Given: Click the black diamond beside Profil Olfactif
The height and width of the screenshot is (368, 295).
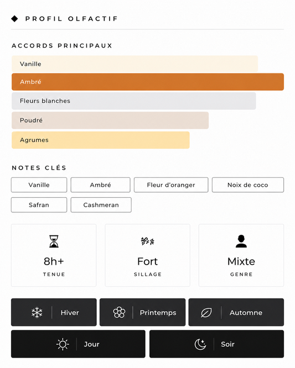Looking at the screenshot, I should click(14, 19).
